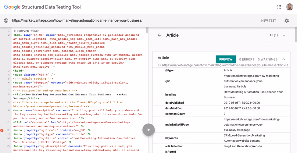Select the mainEntityOfPage property label
The width and height of the screenshot is (297, 153).
177,125
